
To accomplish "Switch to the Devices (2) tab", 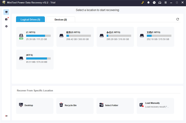I will coord(60,19).
